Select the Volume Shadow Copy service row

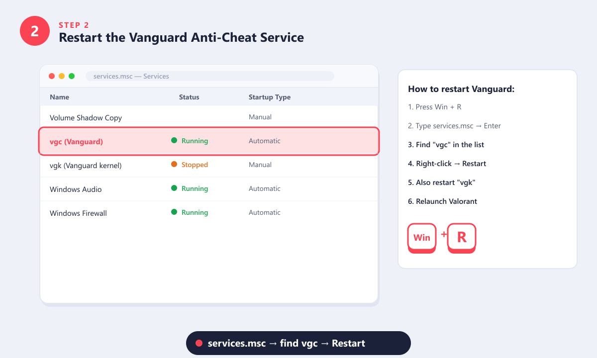[x=209, y=117]
